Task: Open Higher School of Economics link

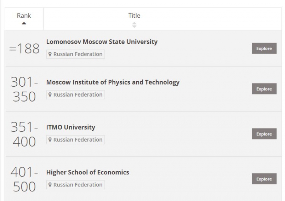Action: coord(88,172)
